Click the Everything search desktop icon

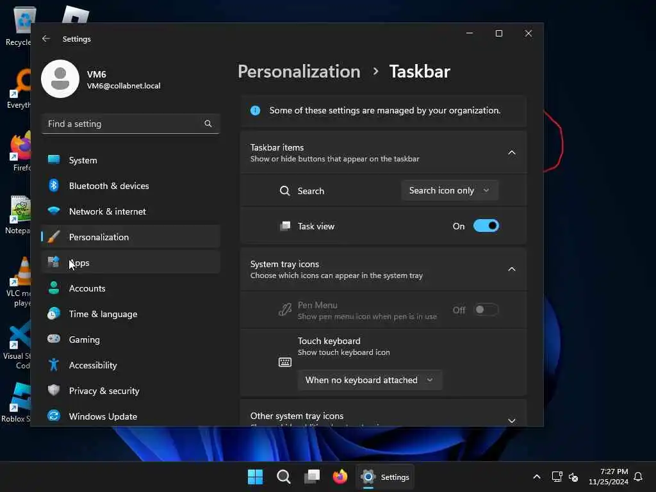[x=19, y=89]
